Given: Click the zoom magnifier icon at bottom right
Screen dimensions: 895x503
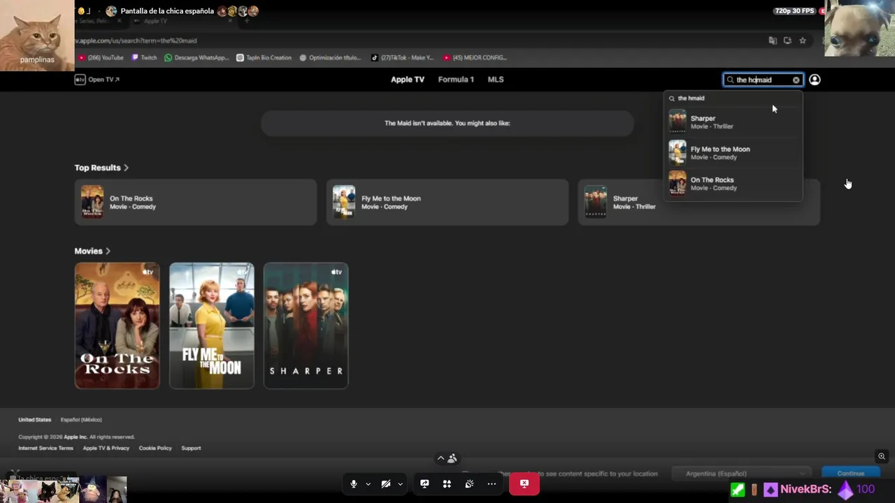Looking at the screenshot, I should (x=882, y=456).
